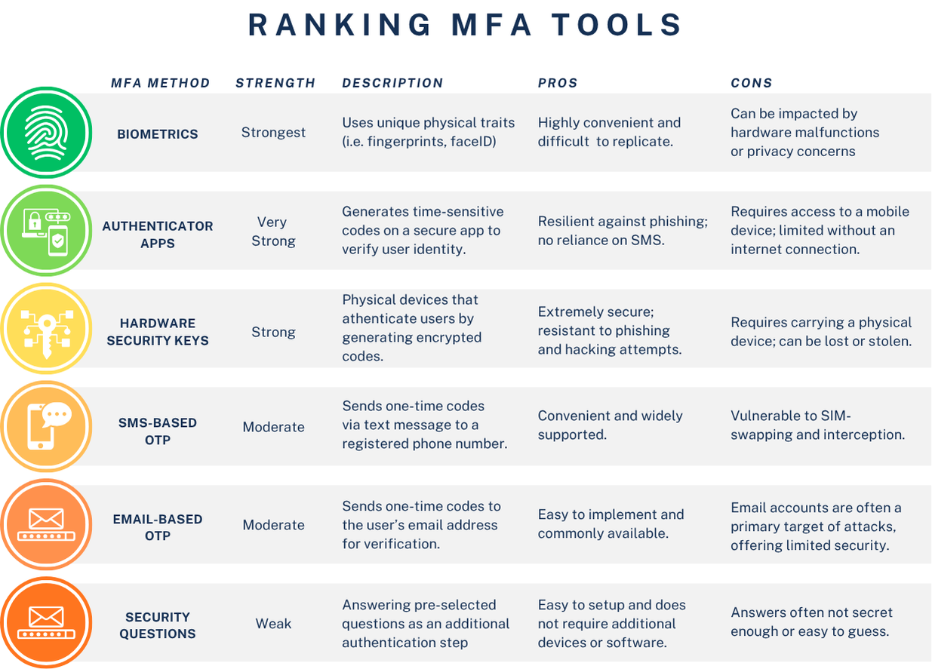The width and height of the screenshot is (932, 669).
Task: Click the Security Questions method label
Action: point(158,625)
